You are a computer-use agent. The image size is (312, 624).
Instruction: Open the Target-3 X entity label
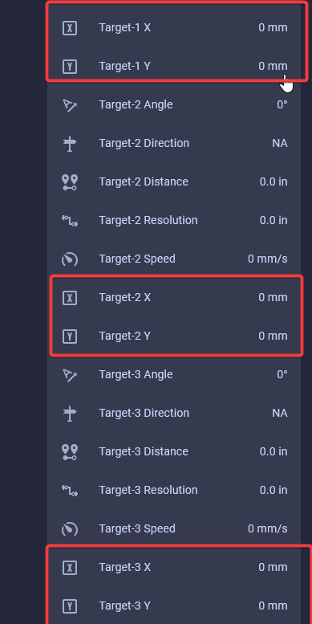[x=125, y=567]
